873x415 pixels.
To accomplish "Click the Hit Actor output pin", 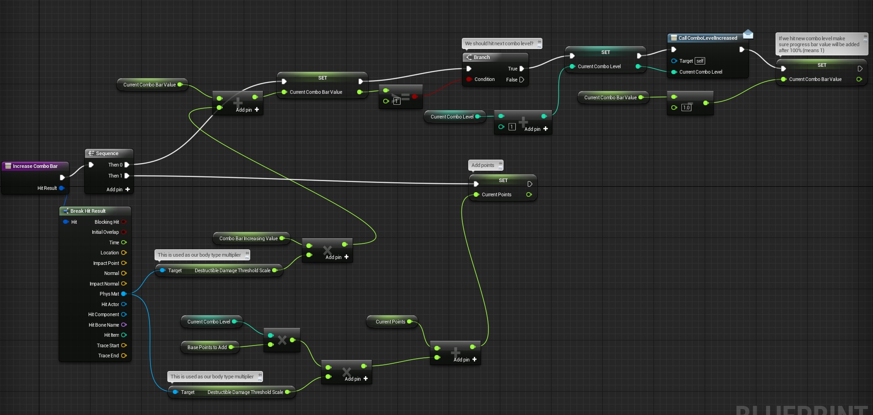I will (x=124, y=304).
